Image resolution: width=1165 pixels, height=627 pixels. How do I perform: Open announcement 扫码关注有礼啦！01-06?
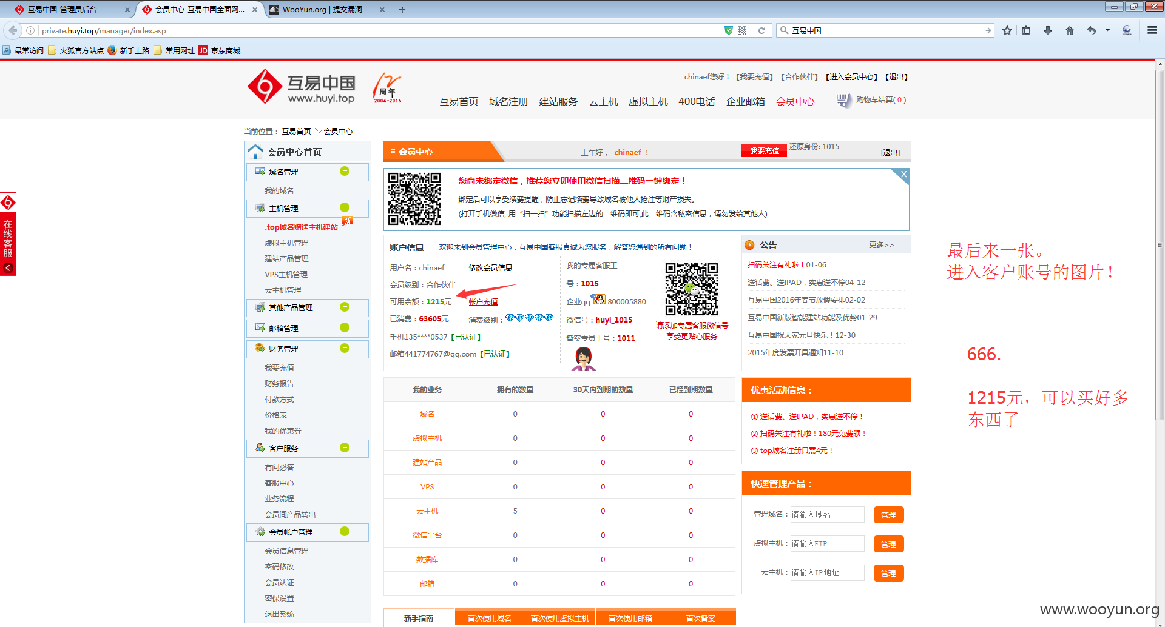pyautogui.click(x=786, y=265)
